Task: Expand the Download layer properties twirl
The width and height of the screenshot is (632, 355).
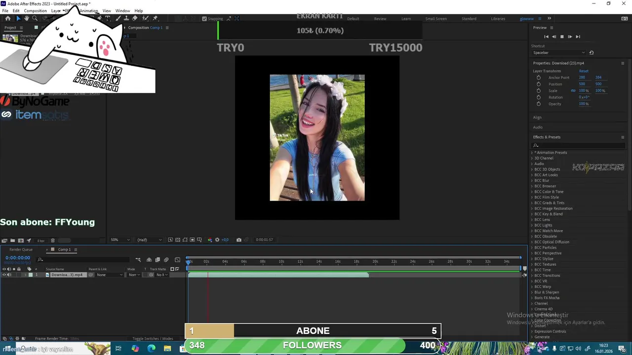Action: point(25,275)
